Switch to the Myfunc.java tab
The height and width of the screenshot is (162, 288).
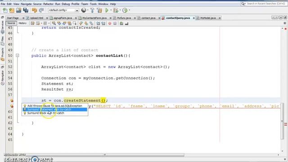(124, 18)
